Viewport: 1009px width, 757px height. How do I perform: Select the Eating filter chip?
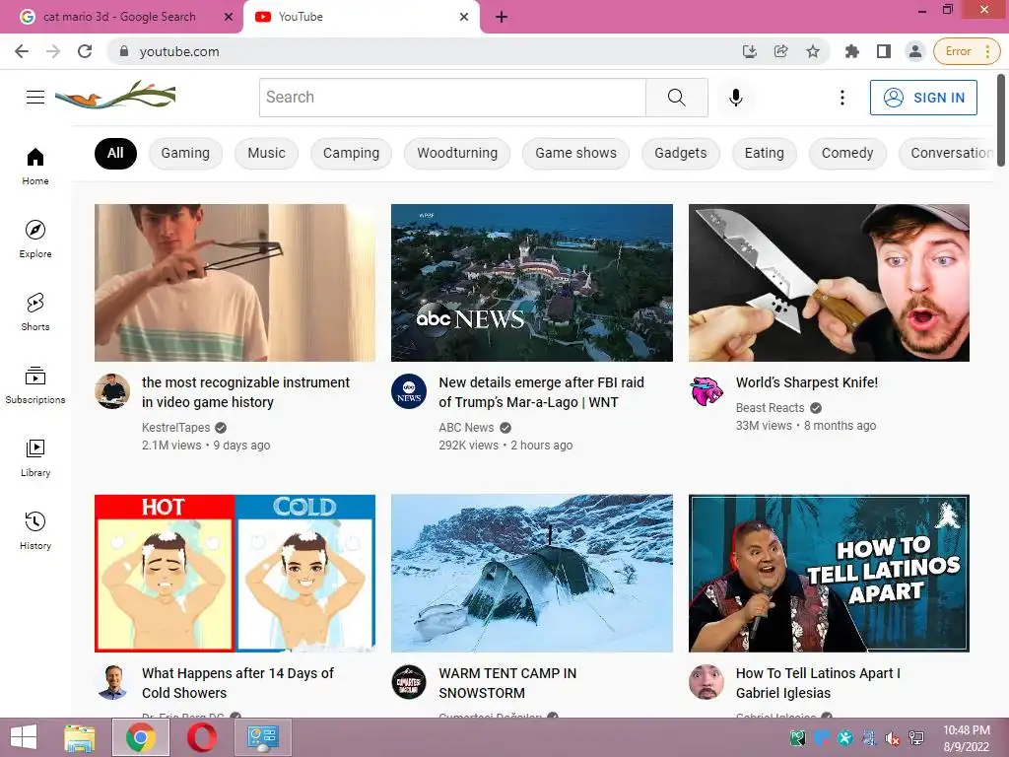click(x=764, y=153)
